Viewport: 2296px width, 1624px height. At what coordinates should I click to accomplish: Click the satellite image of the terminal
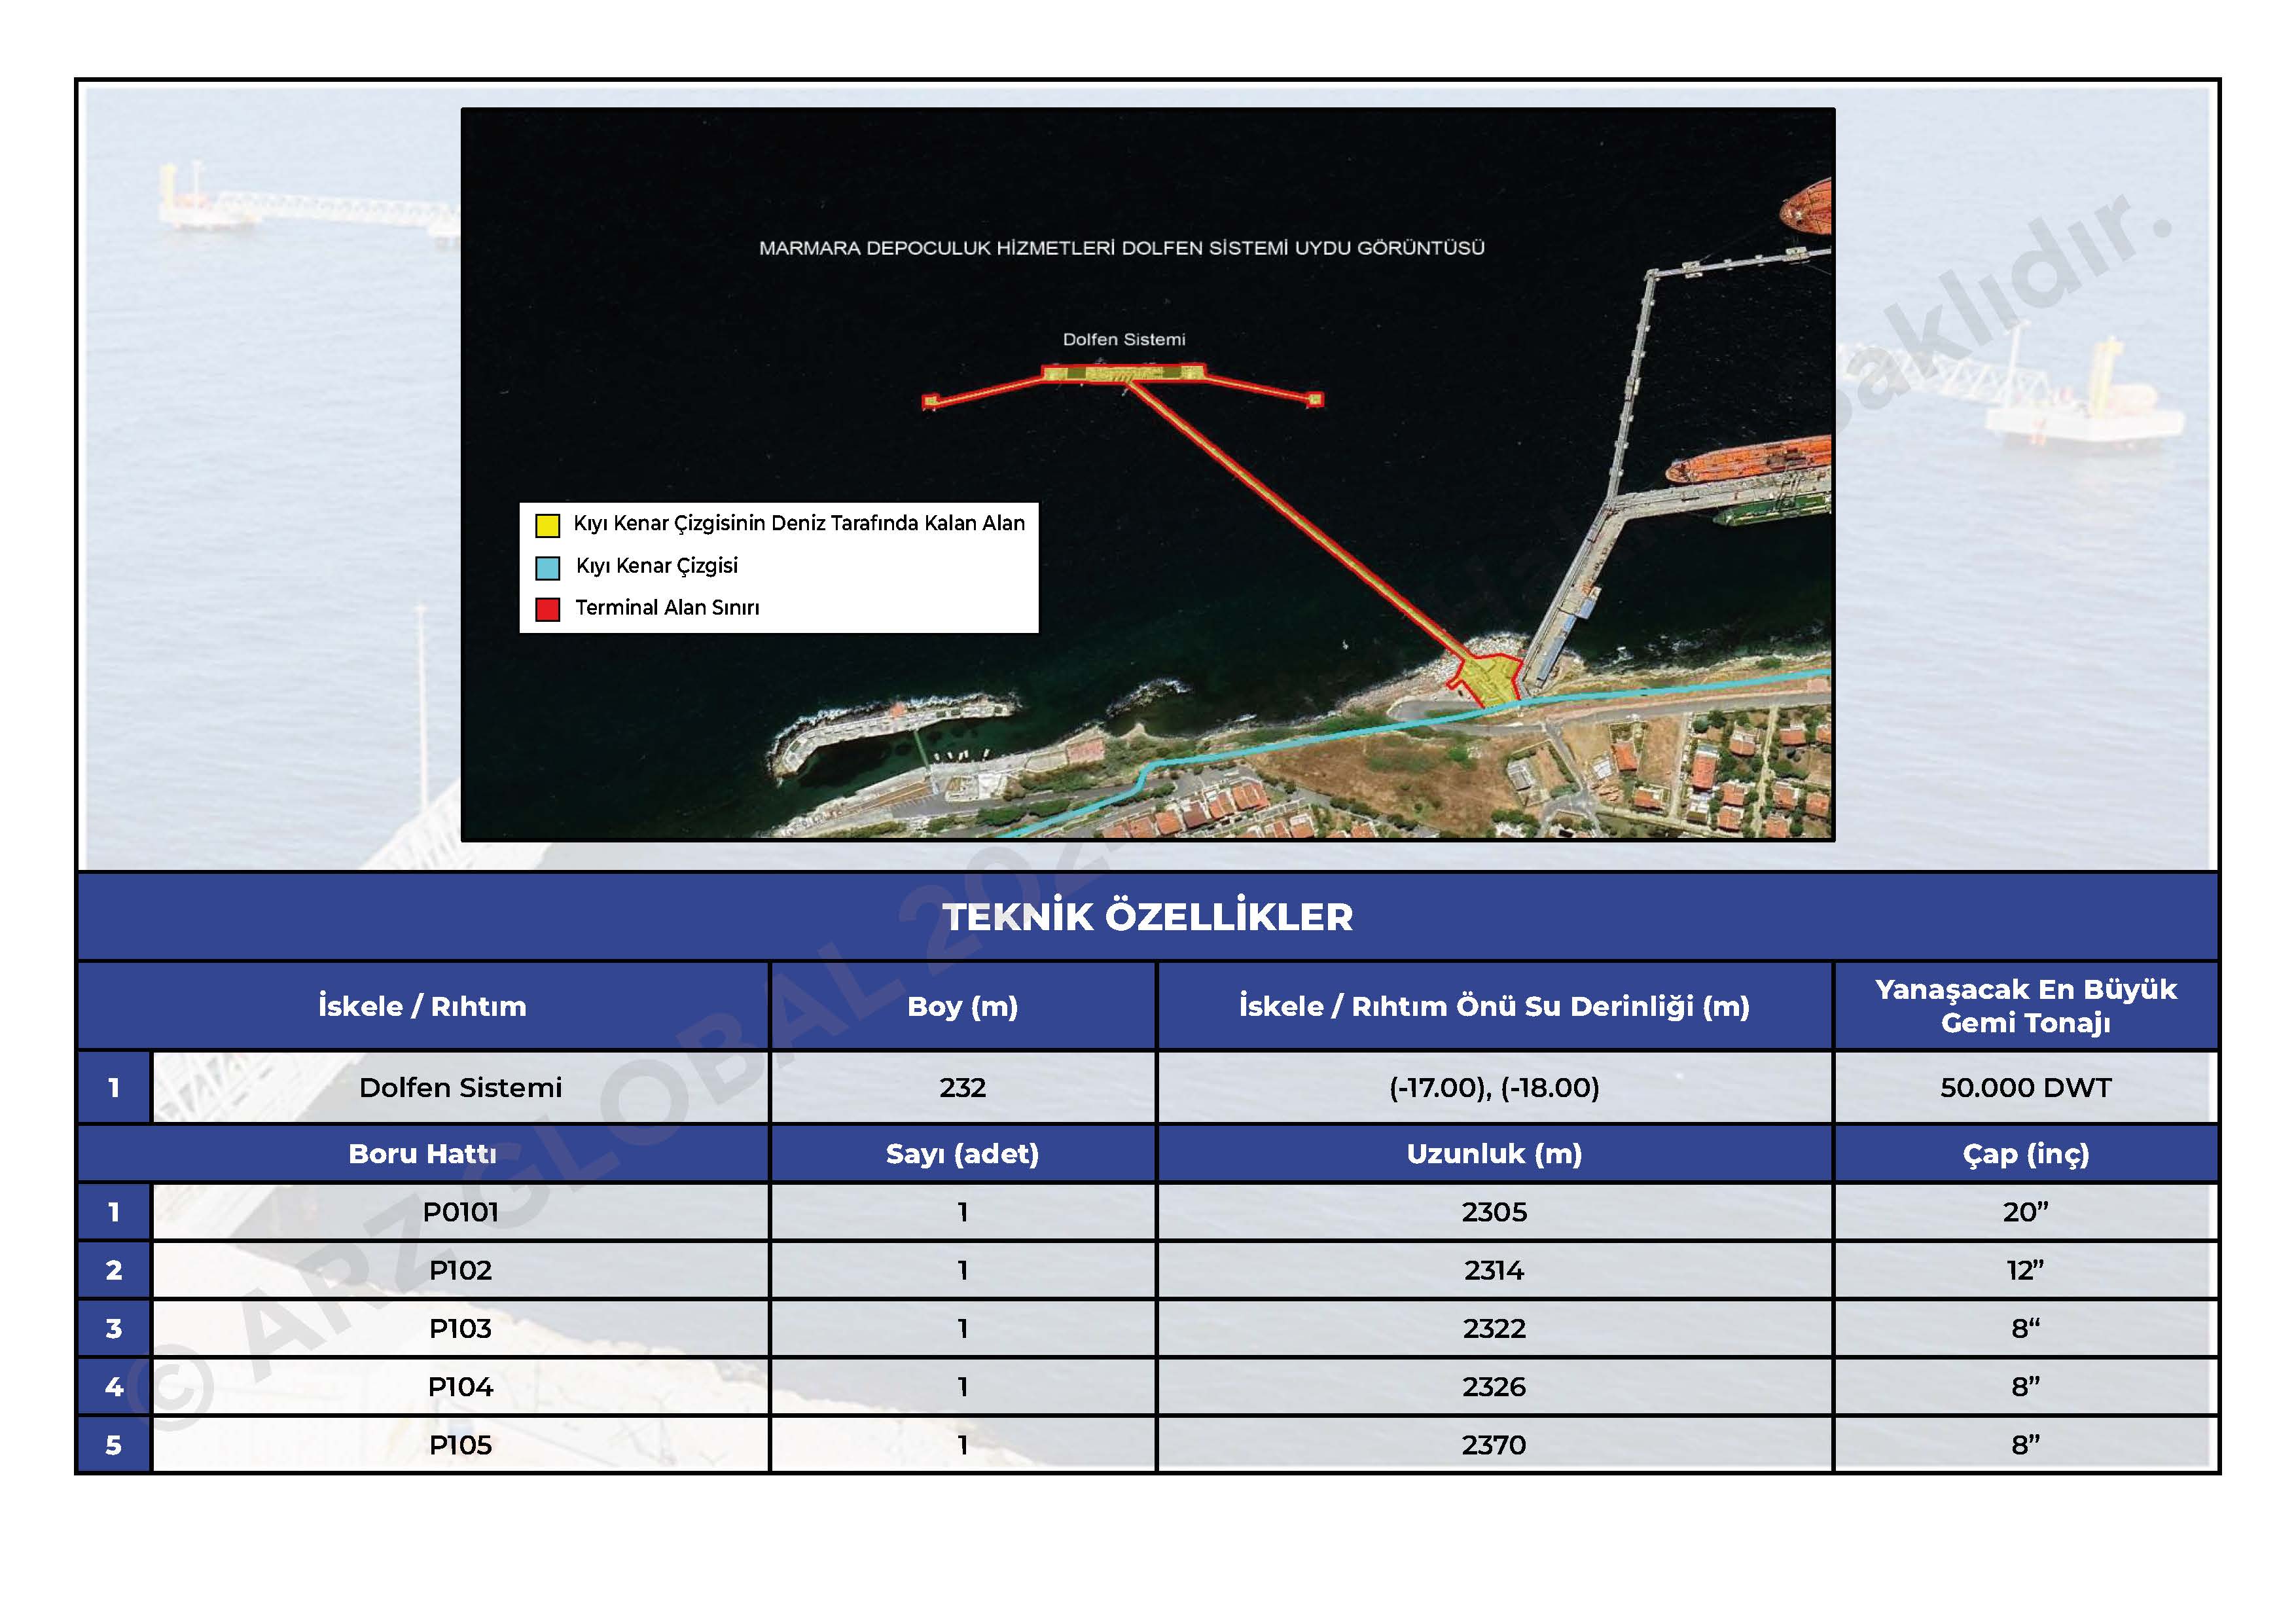coord(1148,474)
